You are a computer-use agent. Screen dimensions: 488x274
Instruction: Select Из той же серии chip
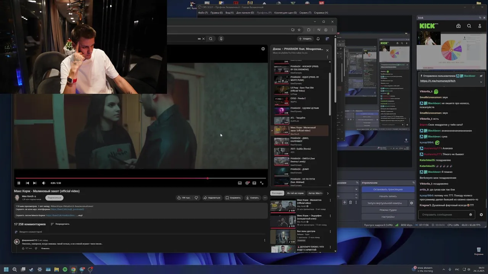point(295,193)
